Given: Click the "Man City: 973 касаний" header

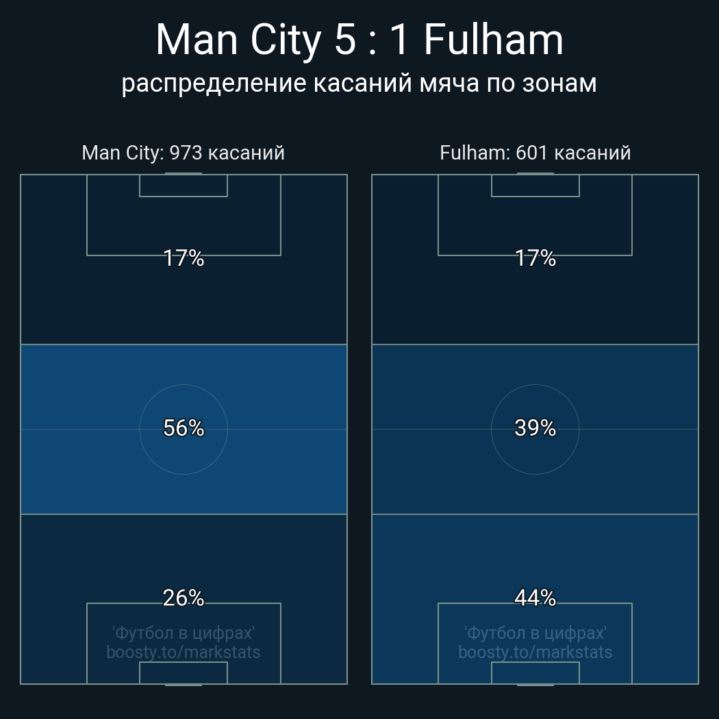Looking at the screenshot, I should coord(183,153).
